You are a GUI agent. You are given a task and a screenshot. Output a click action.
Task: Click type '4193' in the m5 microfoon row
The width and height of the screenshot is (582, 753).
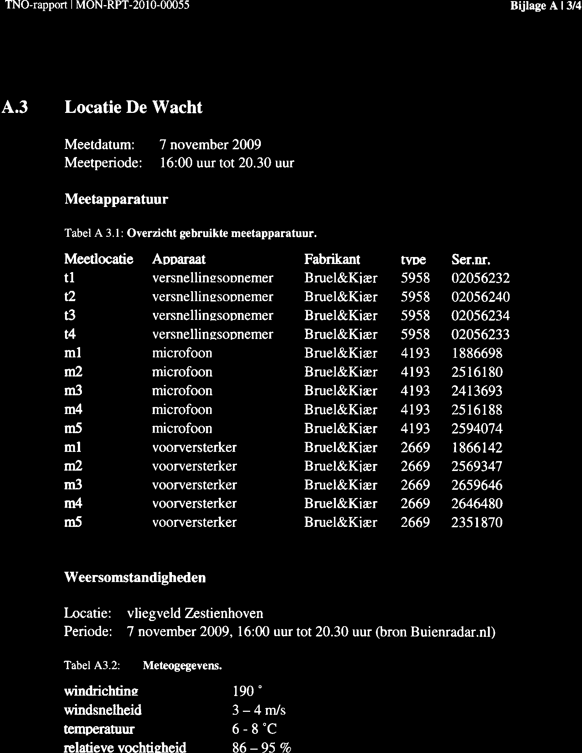415,429
